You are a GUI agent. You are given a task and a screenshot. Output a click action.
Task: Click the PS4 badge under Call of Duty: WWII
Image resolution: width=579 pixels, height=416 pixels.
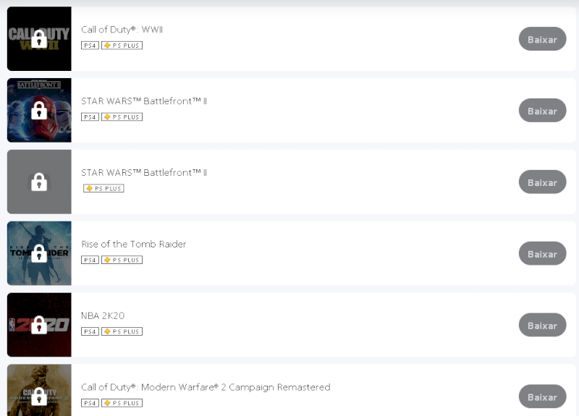[x=90, y=45]
